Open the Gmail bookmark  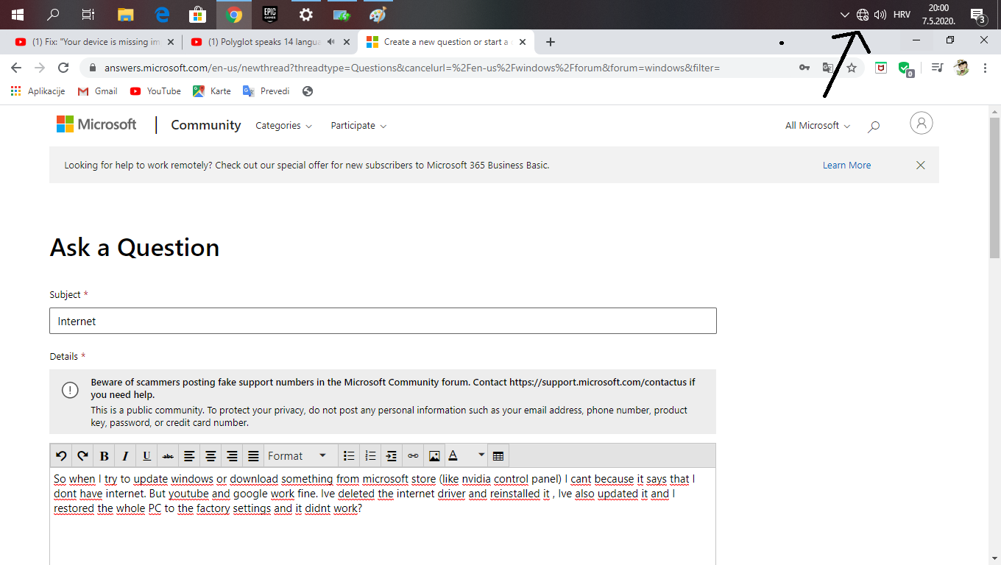click(98, 91)
